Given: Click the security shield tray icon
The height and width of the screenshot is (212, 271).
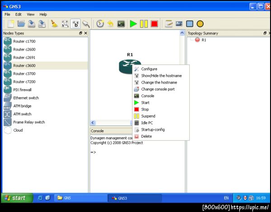Looking at the screenshot, I should coord(245,198).
